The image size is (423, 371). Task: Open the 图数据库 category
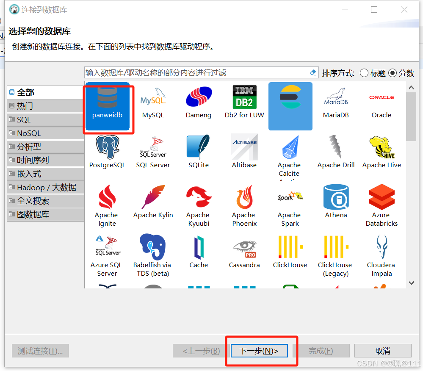point(46,214)
